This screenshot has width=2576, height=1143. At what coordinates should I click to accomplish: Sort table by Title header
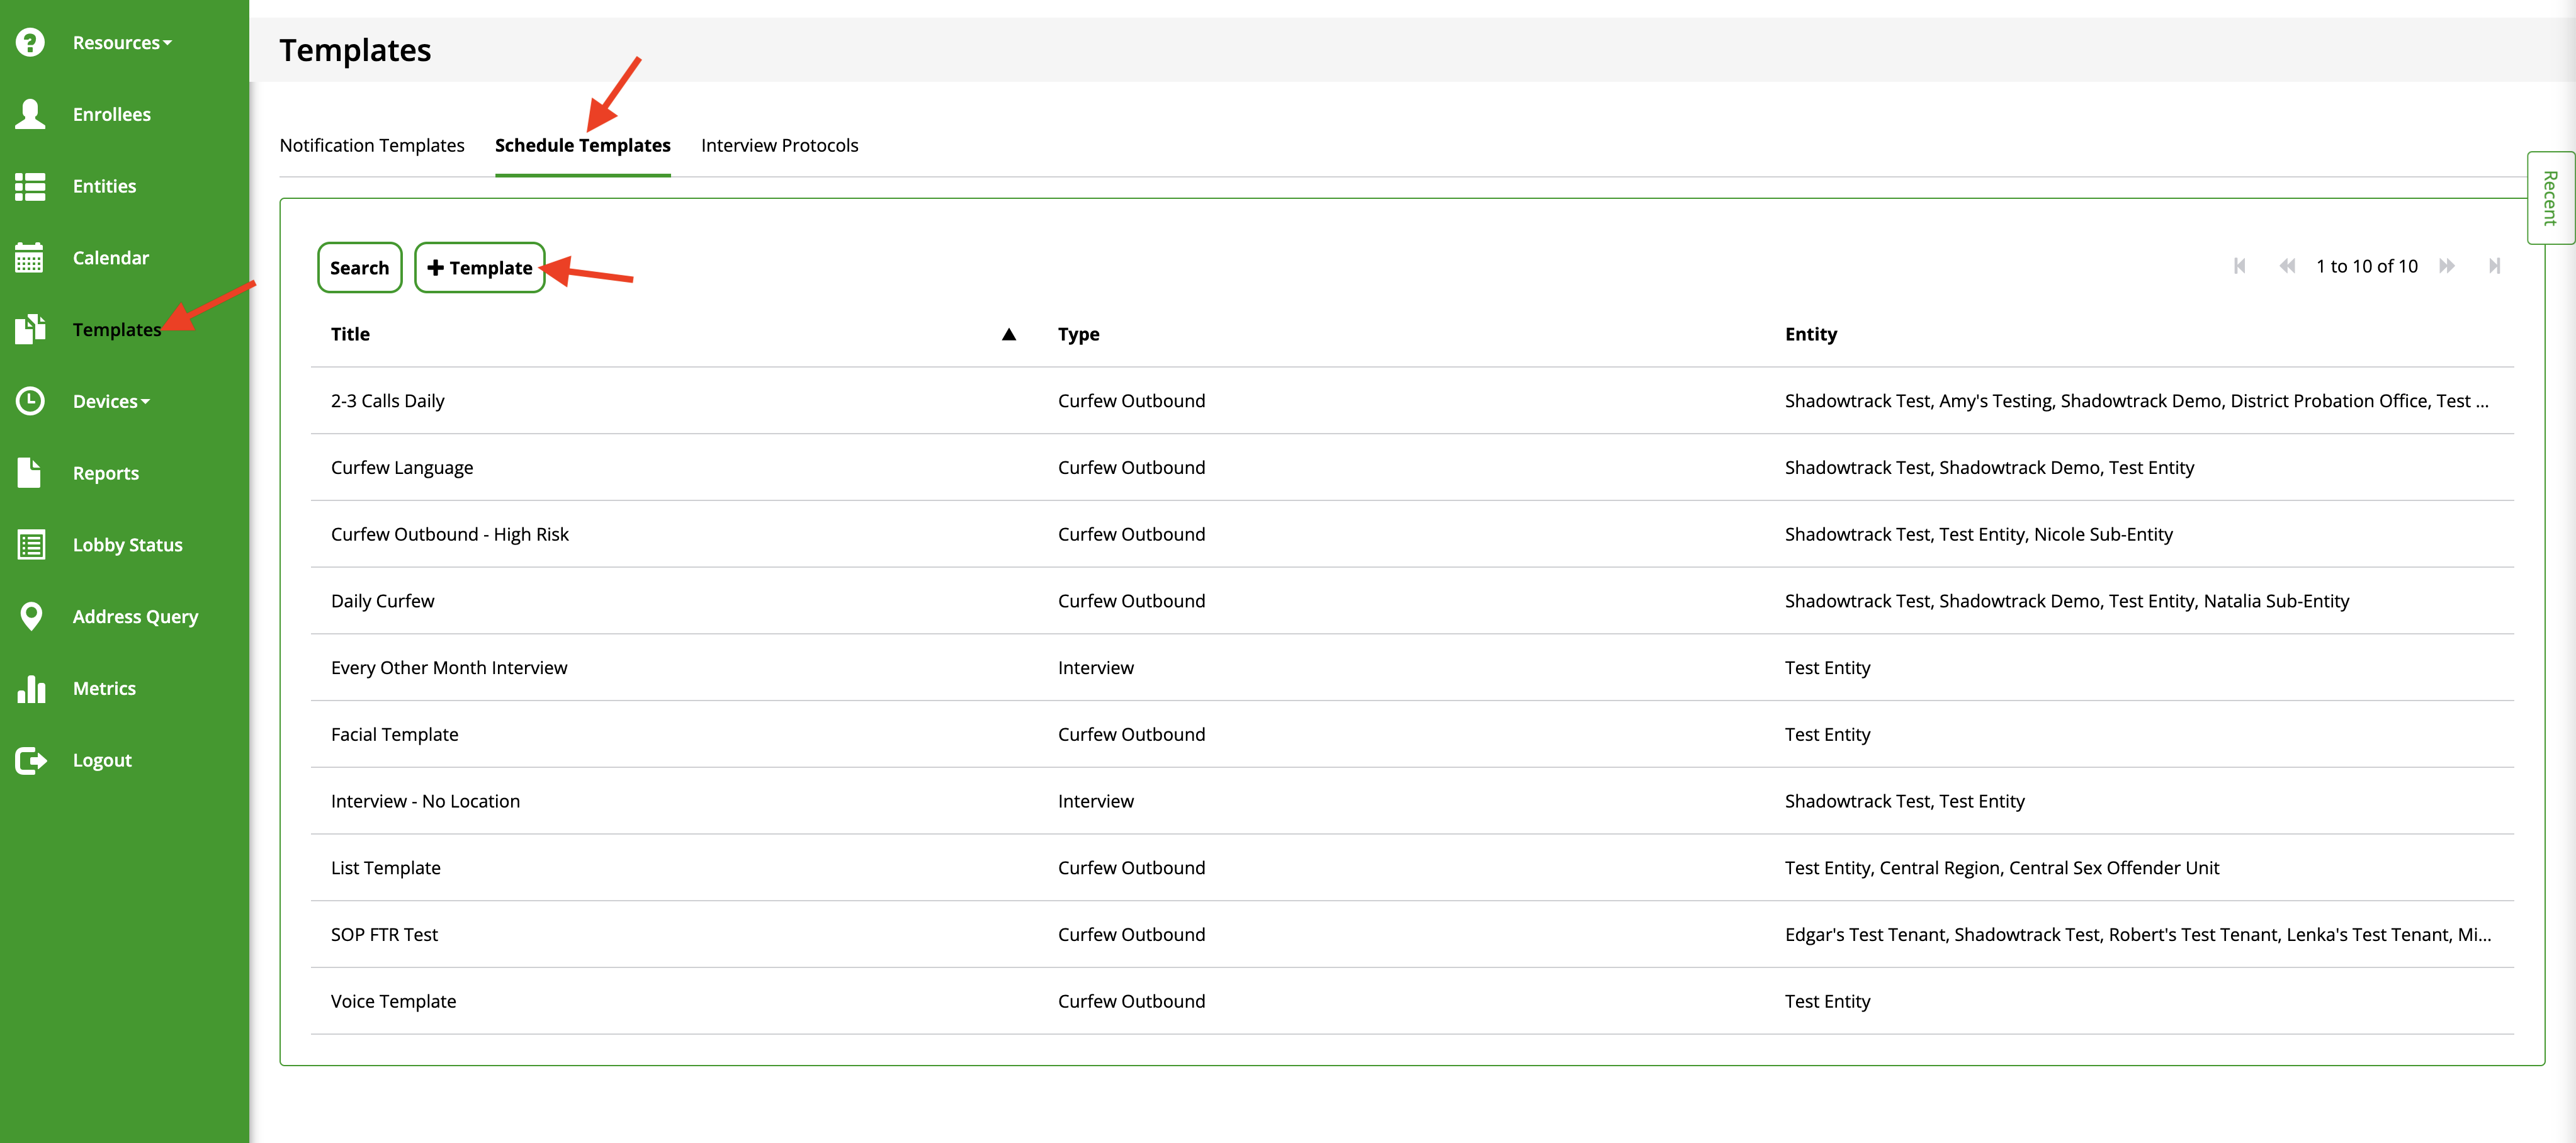pyautogui.click(x=350, y=334)
